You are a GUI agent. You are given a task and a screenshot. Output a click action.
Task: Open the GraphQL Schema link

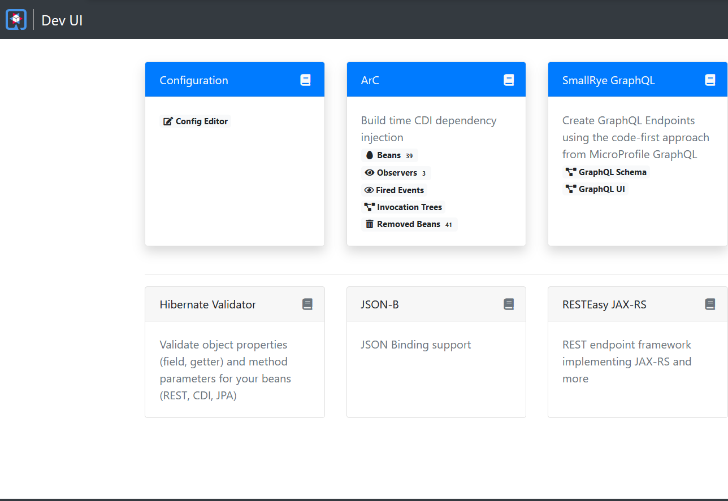click(606, 172)
